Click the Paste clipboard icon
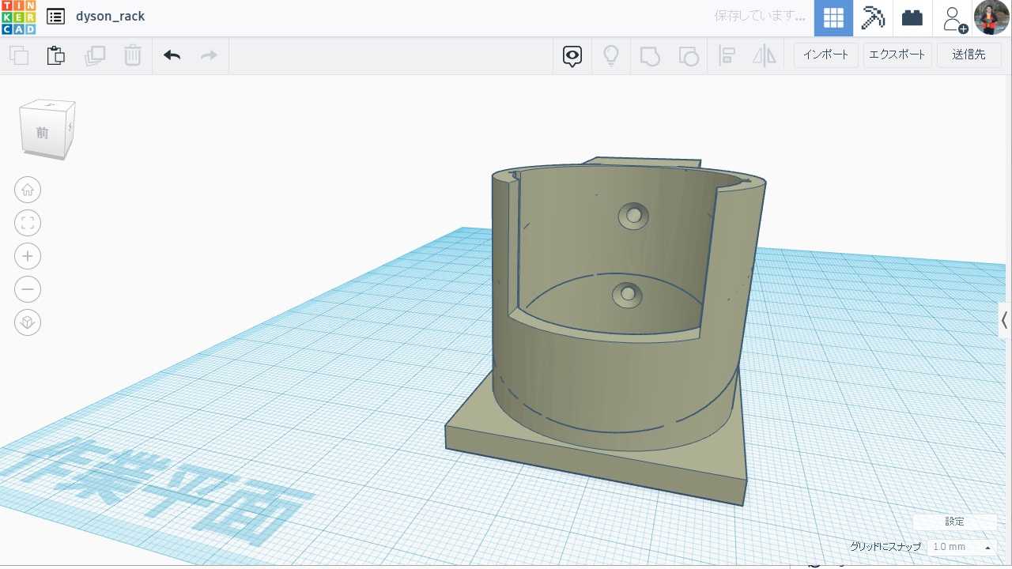 55,55
